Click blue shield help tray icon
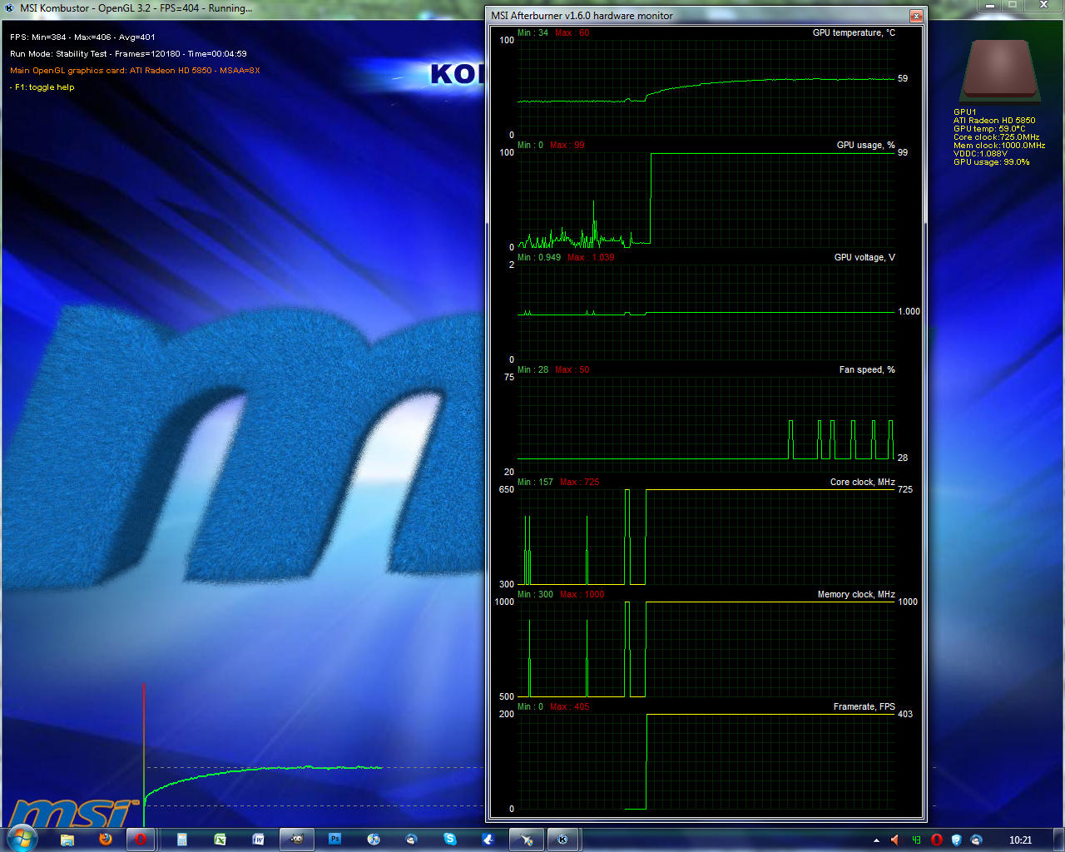The image size is (1065, 852). (x=956, y=840)
